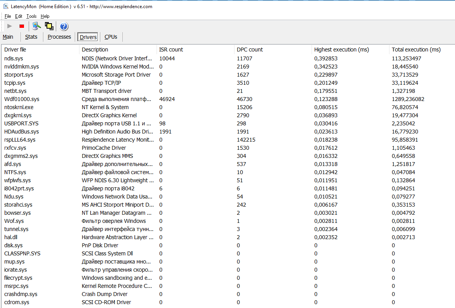Select the storport.sys driver row
Image resolution: width=455 pixels, height=308 pixels.
[x=228, y=75]
